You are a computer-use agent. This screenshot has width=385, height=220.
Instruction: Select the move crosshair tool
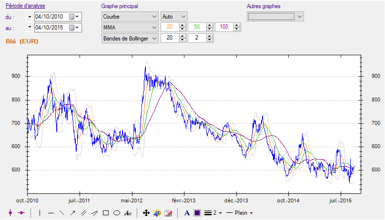click(146, 213)
